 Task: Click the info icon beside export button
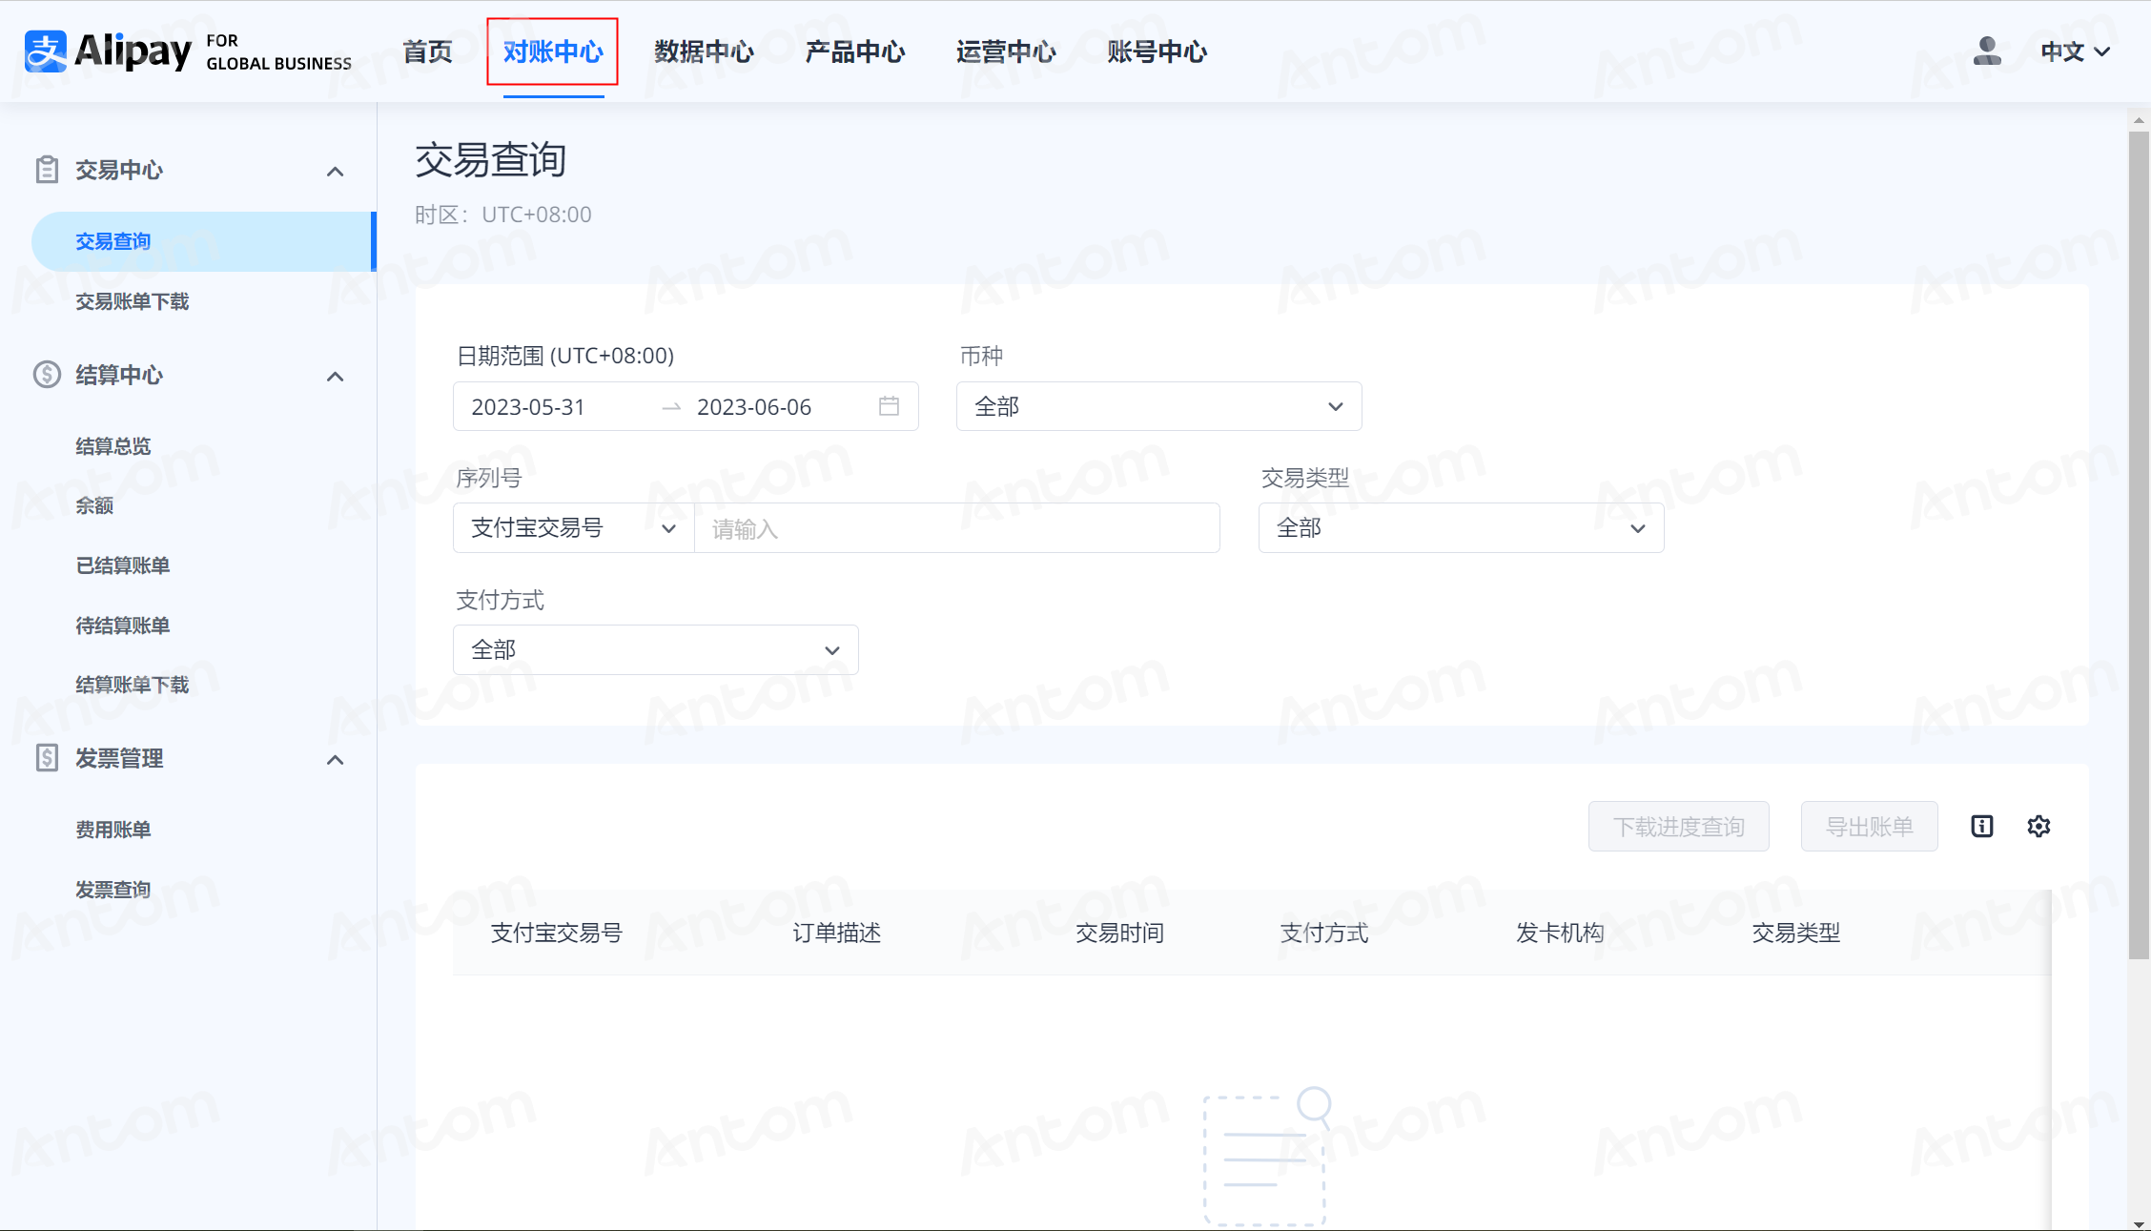pos(1982,826)
